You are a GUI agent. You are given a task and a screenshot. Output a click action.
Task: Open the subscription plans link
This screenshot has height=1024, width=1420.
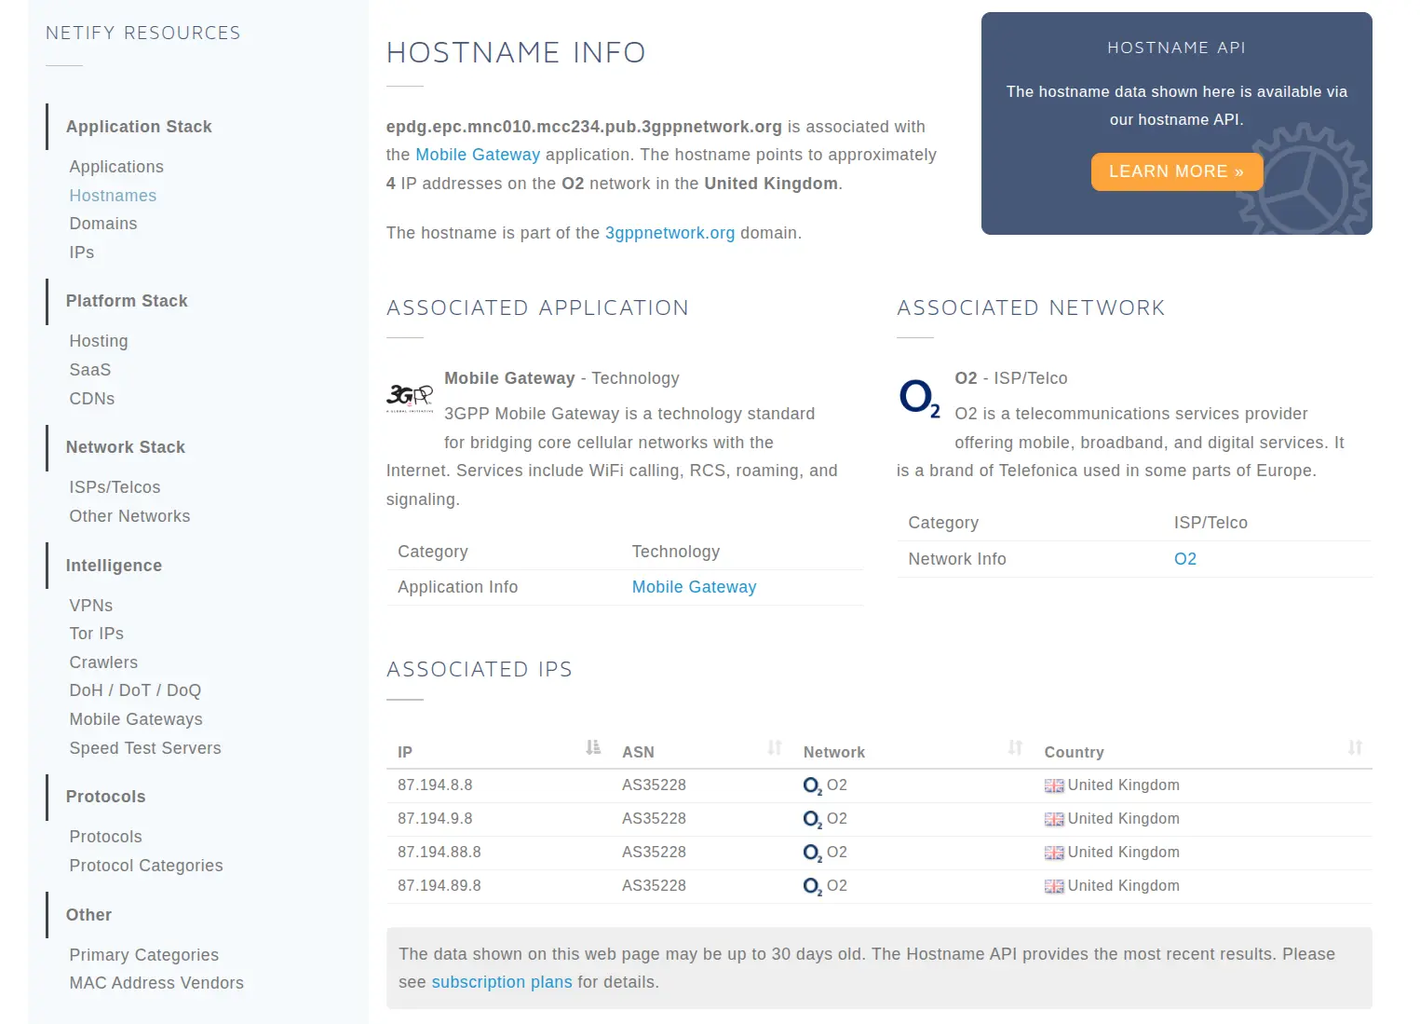tap(502, 982)
